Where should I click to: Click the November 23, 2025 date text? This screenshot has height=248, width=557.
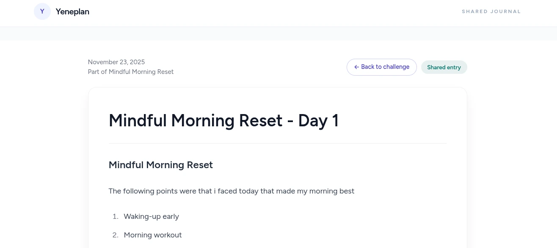coord(116,62)
